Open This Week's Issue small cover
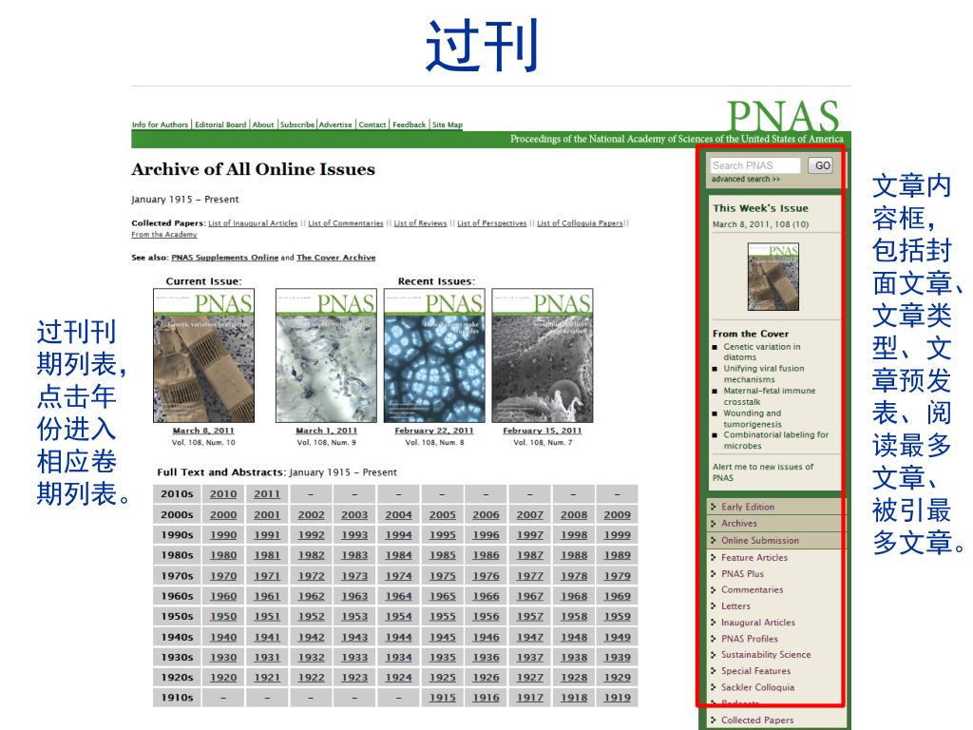This screenshot has width=973, height=730. coord(773,277)
